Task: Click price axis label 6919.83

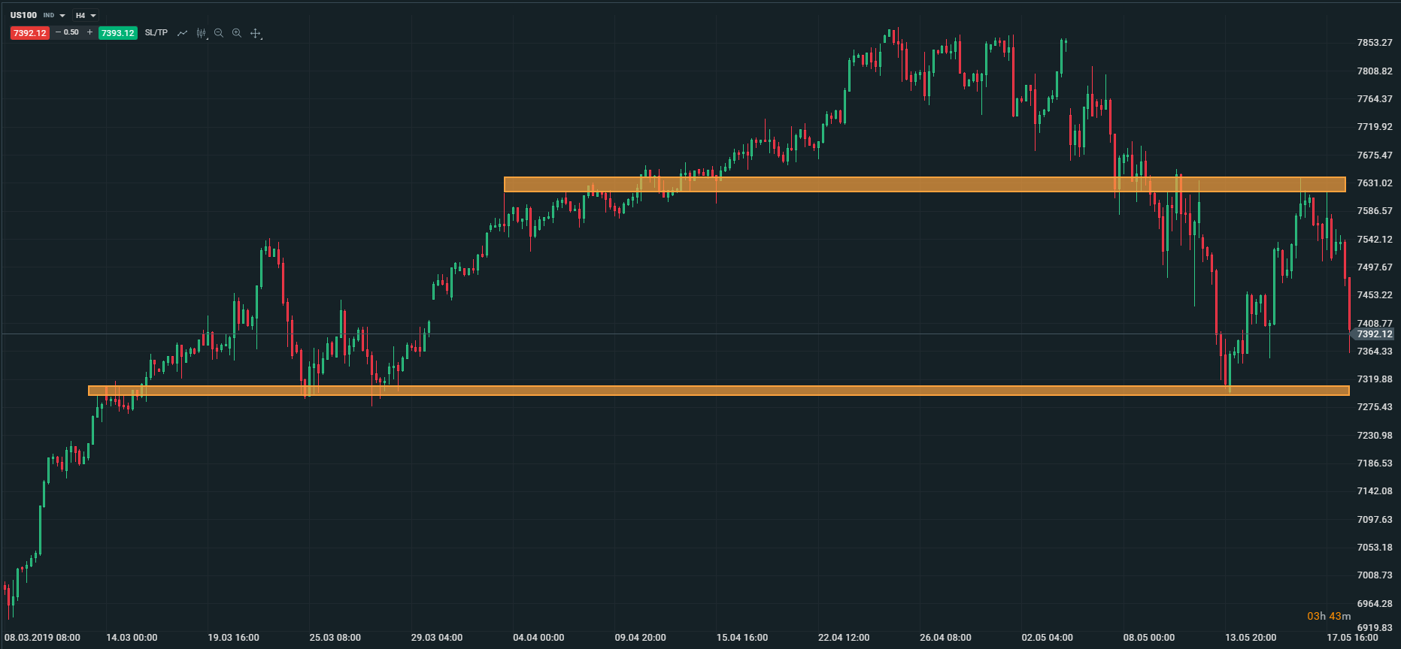Action: point(1374,628)
